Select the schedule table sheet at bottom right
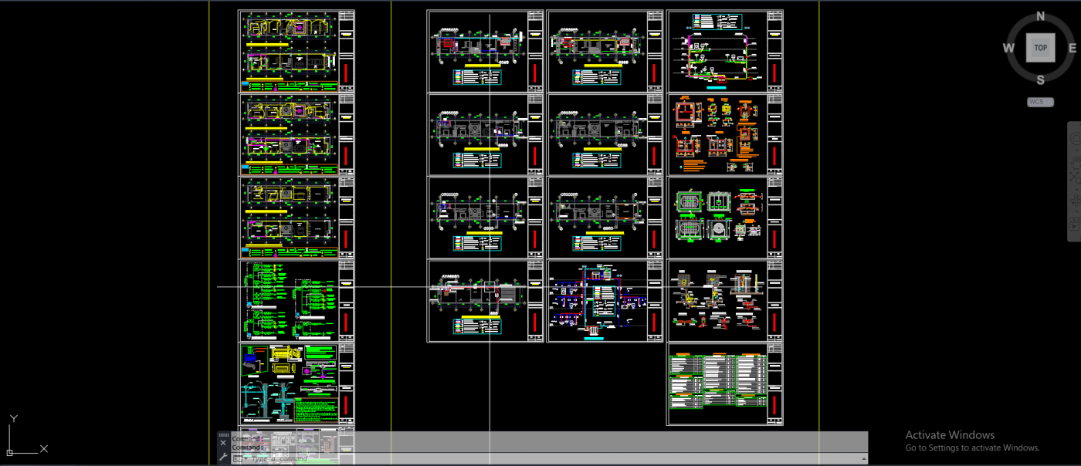1081x466 pixels. (724, 383)
